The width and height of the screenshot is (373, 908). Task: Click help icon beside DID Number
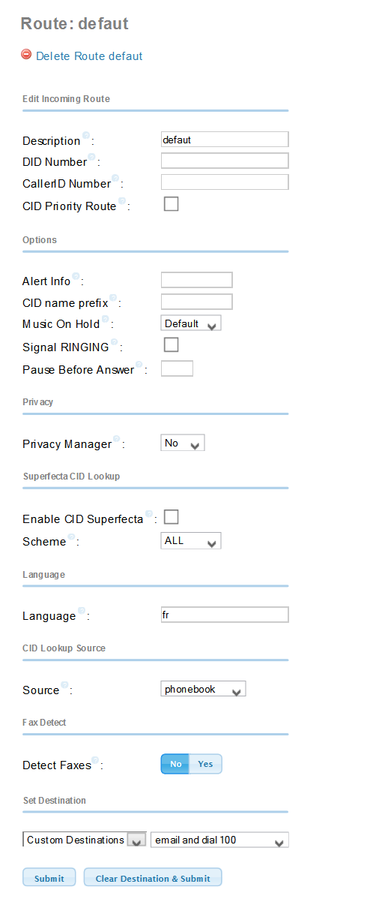point(91,157)
